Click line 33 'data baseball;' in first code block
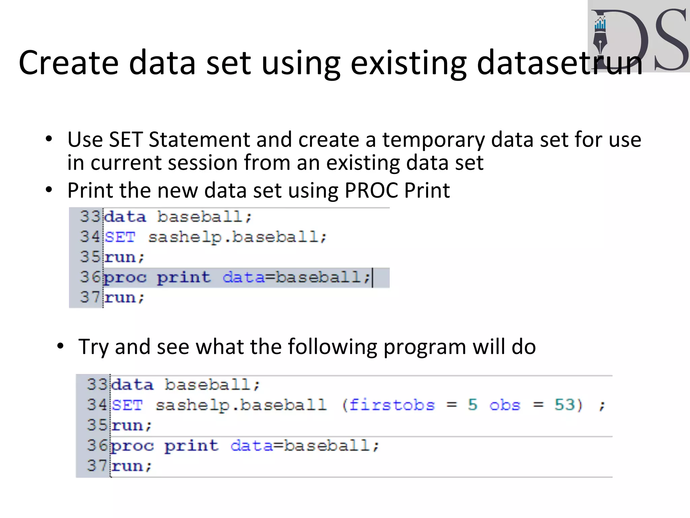 coord(178,217)
